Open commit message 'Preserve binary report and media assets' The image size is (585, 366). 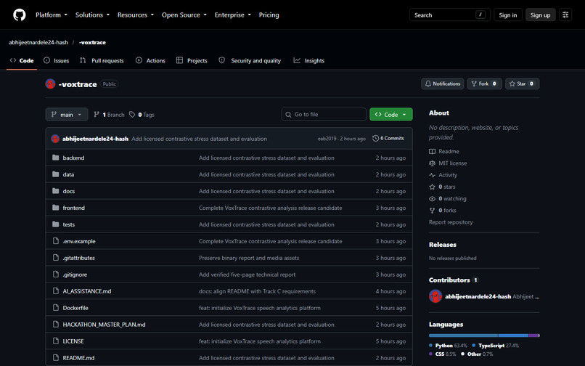pos(249,258)
